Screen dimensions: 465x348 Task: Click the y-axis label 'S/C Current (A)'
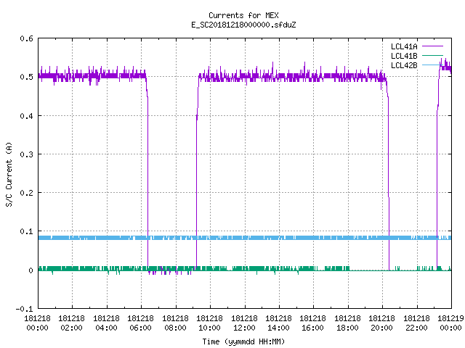pyautogui.click(x=9, y=175)
